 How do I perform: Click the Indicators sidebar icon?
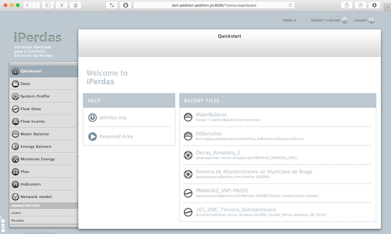click(15, 184)
